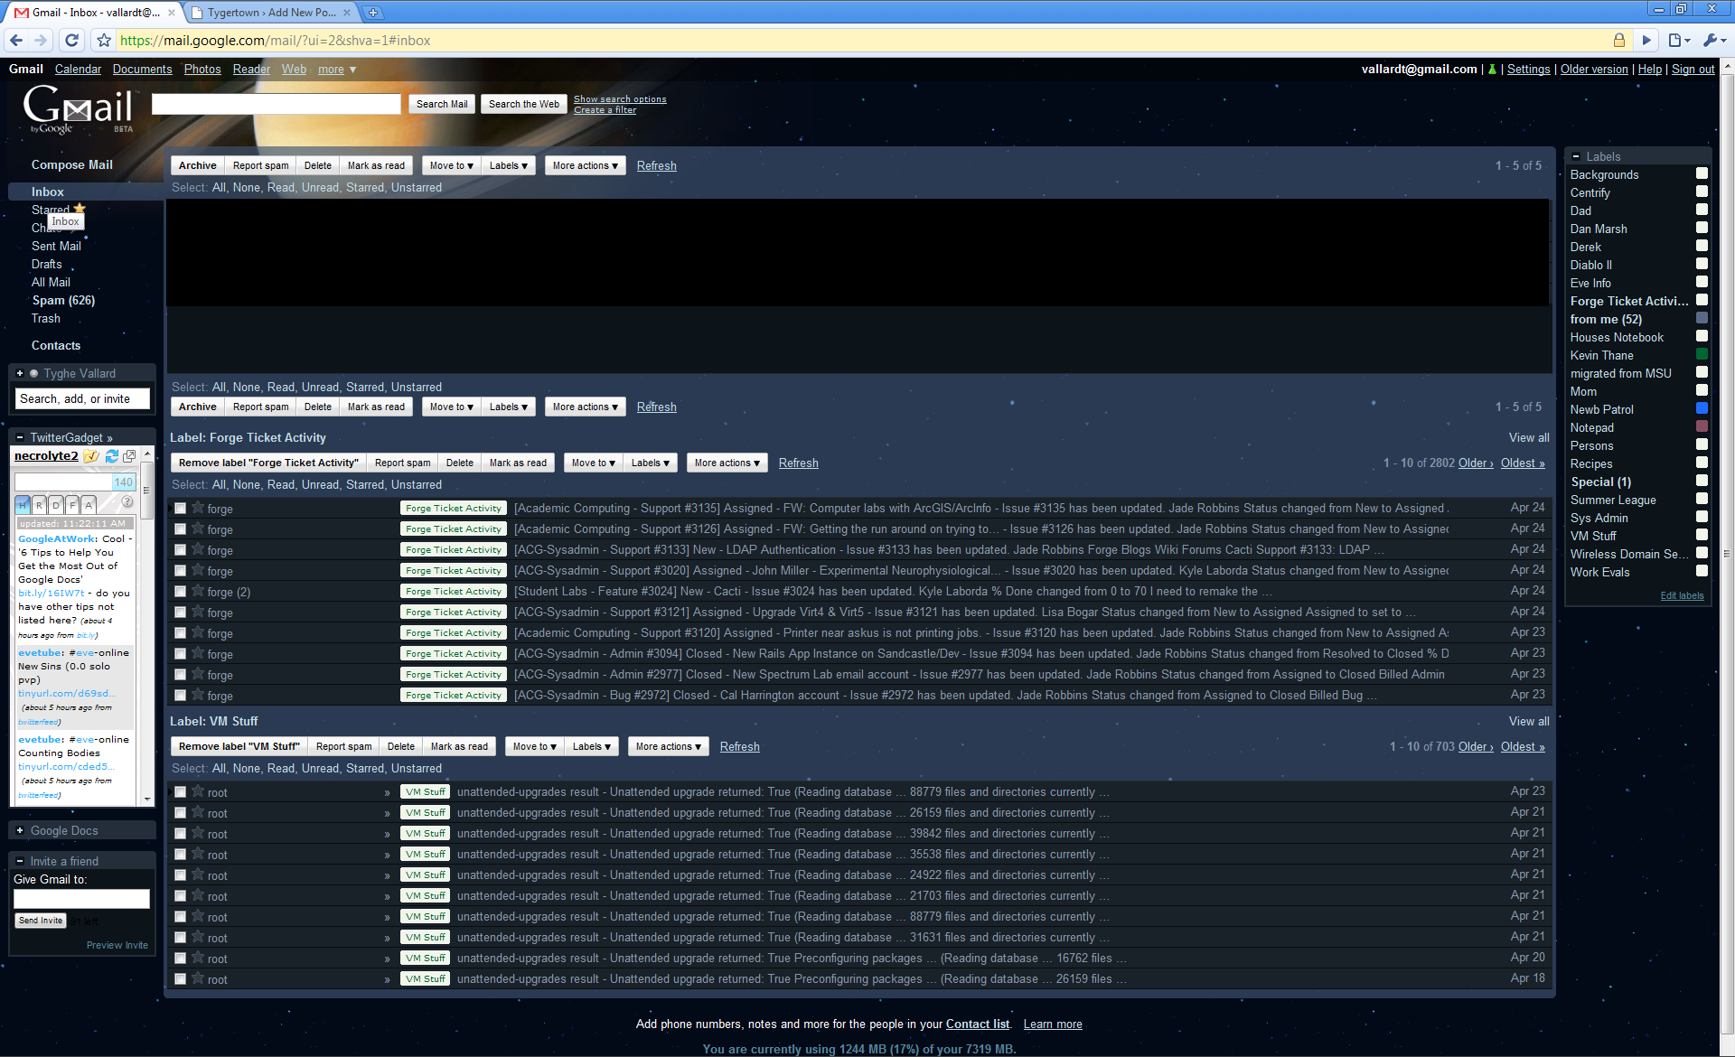
Task: Click the browser Forward arrow
Action: click(41, 40)
